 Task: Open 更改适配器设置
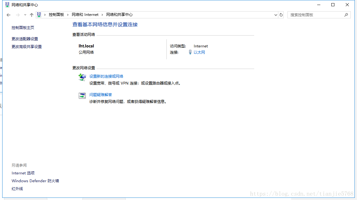[25, 39]
